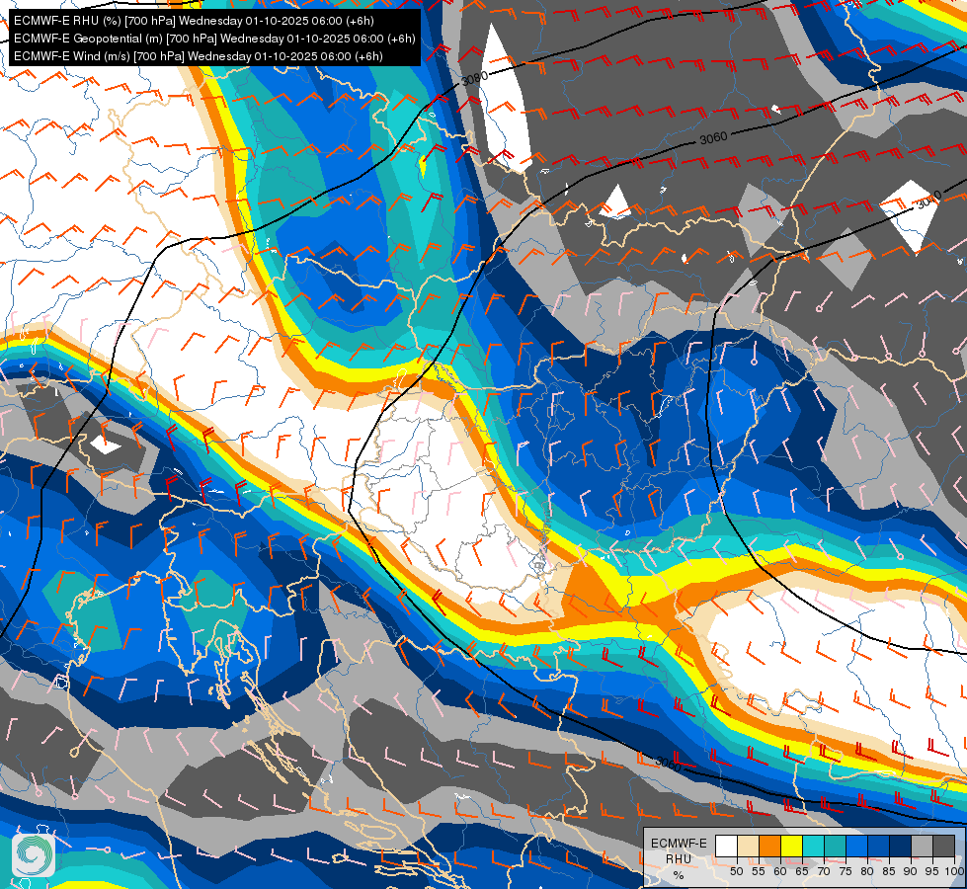Click the ECMWF-E Wind (m/s) title line
This screenshot has height=889, width=967.
pyautogui.click(x=198, y=56)
